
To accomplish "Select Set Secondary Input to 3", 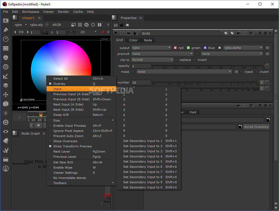I will coord(149,151).
